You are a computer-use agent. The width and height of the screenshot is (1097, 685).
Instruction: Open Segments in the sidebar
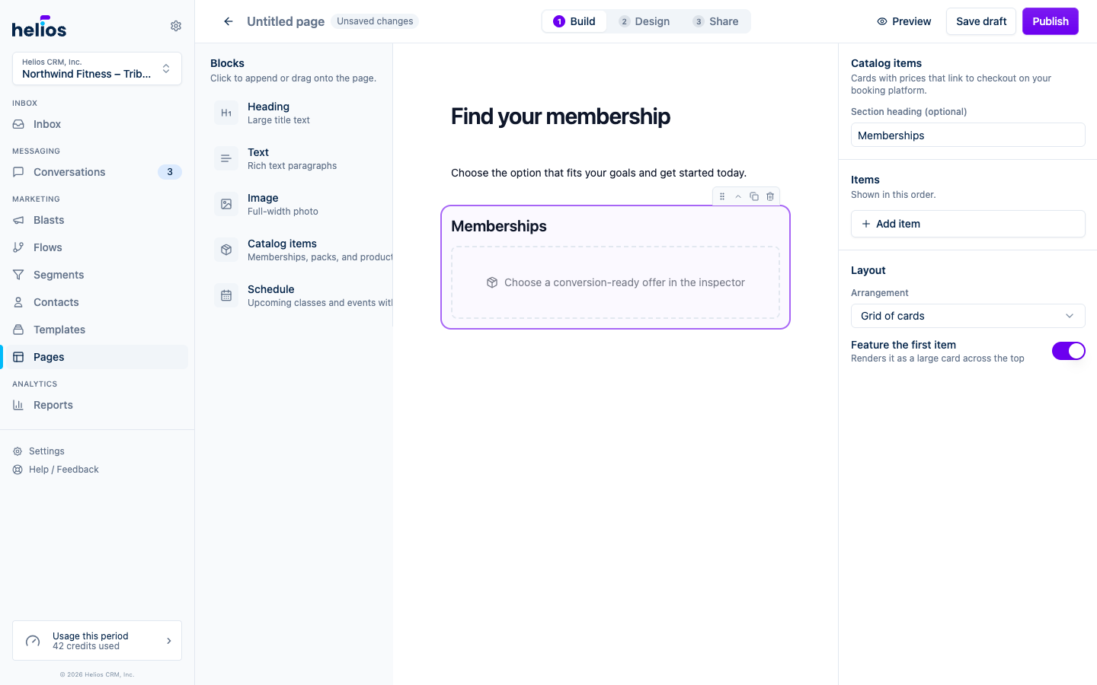point(97,275)
